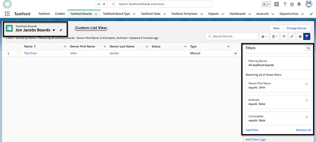Select all rows checkbox in header
The height and width of the screenshot is (142, 316).
pyautogui.click(x=19, y=46)
